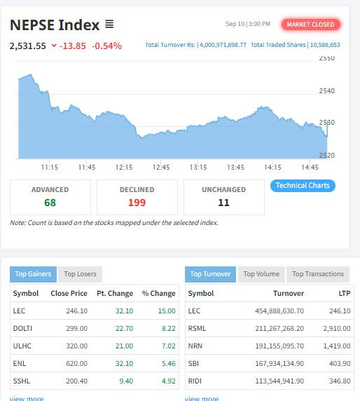Select the Top Gainers tab
The image size is (360, 401).
(33, 274)
